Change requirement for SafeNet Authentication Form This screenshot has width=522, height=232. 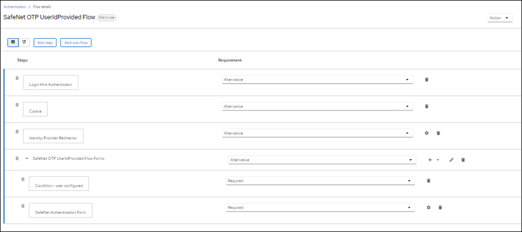(x=320, y=208)
